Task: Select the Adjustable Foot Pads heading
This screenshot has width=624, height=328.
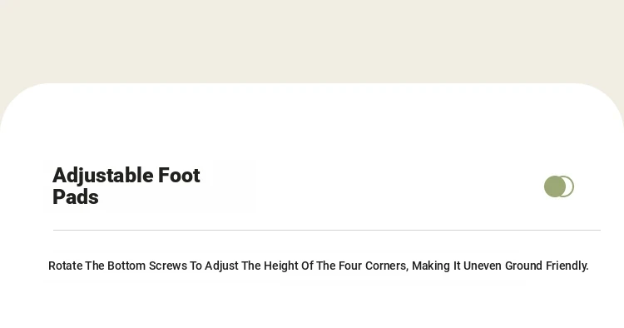Action: 126,186
